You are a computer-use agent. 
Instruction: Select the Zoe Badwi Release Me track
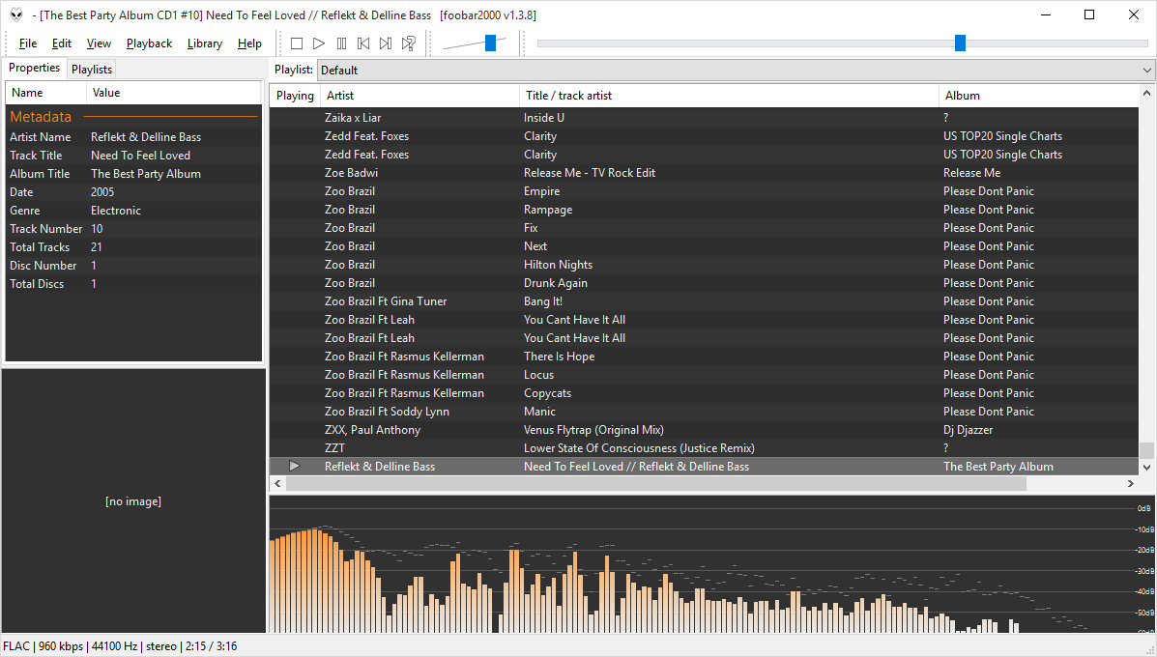[704, 173]
